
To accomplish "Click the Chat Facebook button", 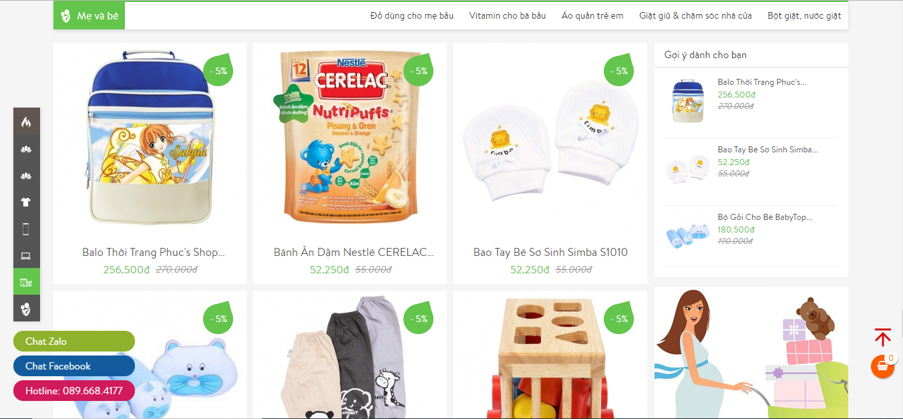I will [x=74, y=366].
